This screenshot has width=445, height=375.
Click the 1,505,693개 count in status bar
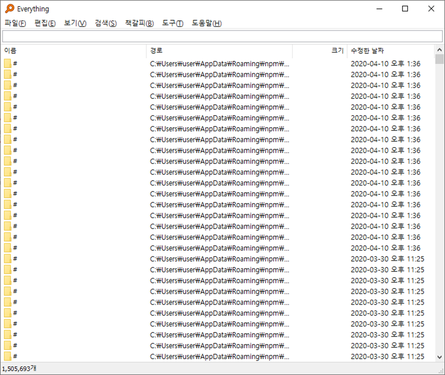[19, 368]
